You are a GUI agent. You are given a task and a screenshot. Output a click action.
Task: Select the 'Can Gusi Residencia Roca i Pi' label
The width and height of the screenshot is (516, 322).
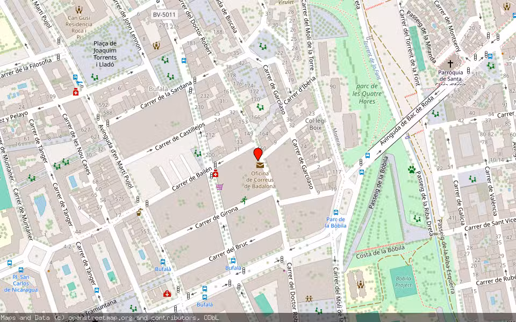[78, 27]
